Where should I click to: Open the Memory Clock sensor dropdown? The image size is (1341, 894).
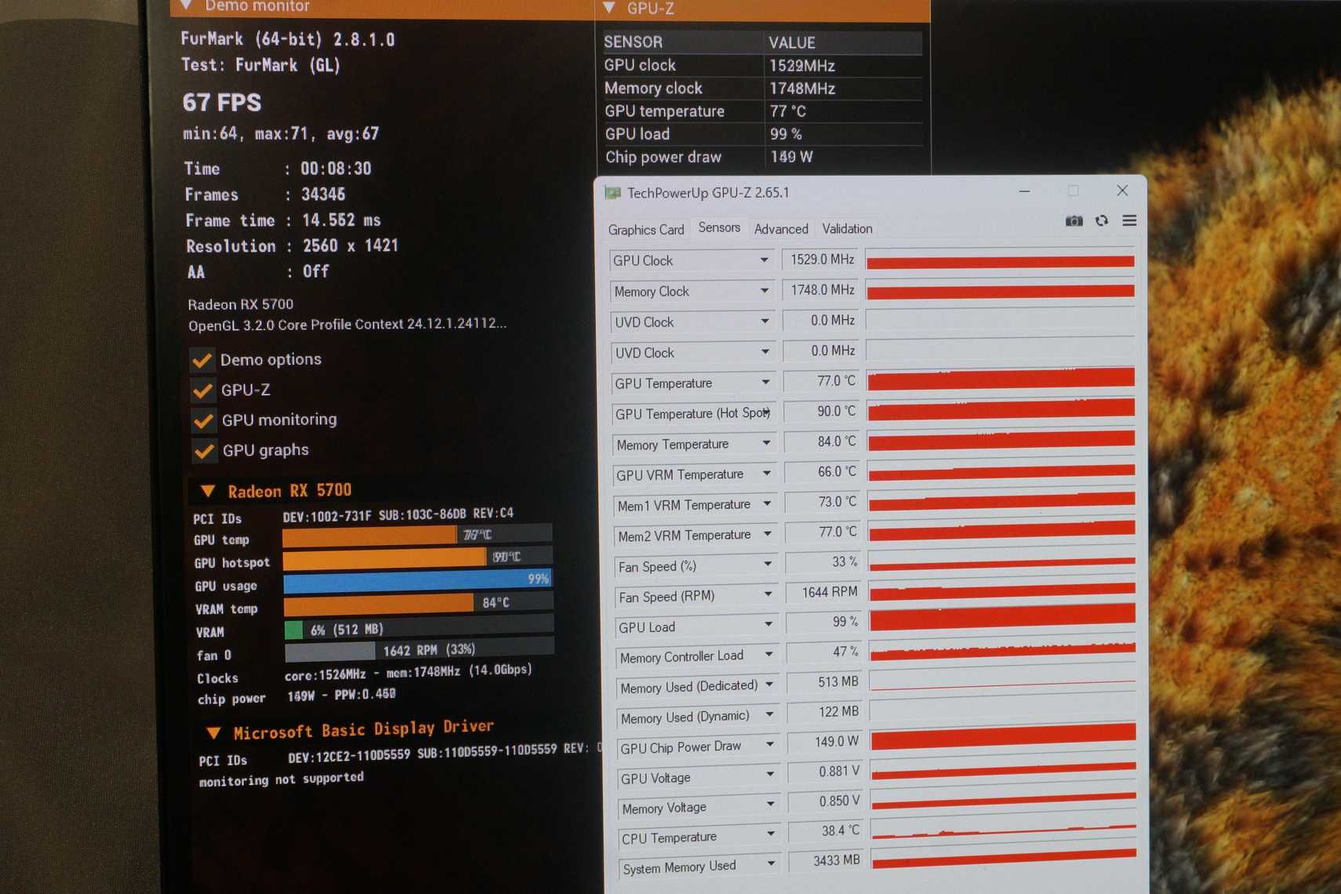pos(764,290)
